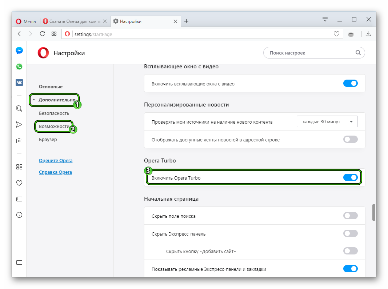388x289 pixels.
Task: Toggle Скрыть кнопку «Добавить сайт»
Action: (351, 251)
